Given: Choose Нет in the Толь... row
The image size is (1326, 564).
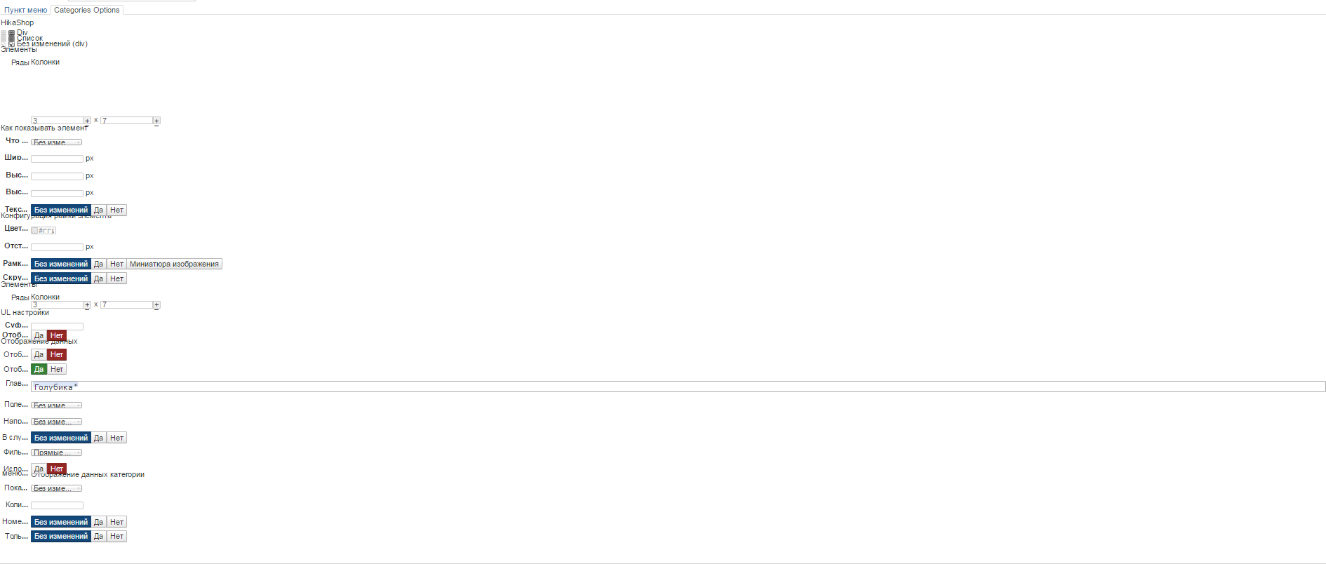Looking at the screenshot, I should (x=116, y=536).
